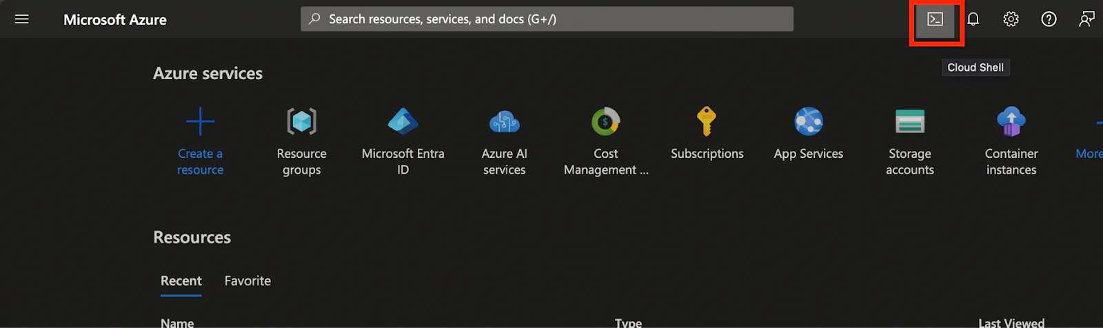The width and height of the screenshot is (1103, 328).
Task: Click the Azure AI services label
Action: [505, 162]
